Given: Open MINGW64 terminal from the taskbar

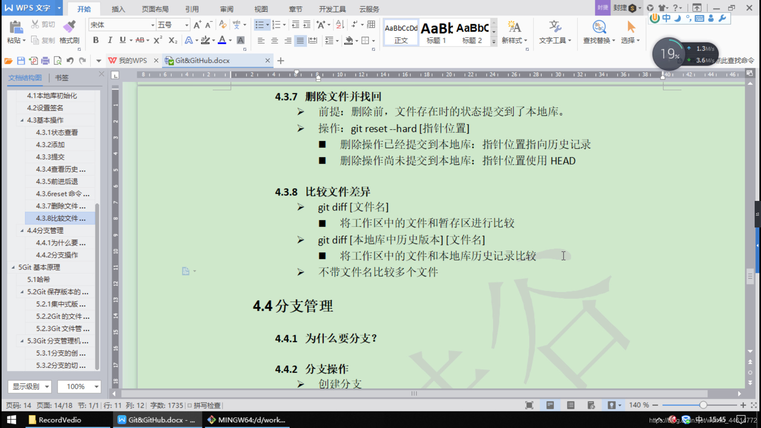Looking at the screenshot, I should [x=247, y=420].
